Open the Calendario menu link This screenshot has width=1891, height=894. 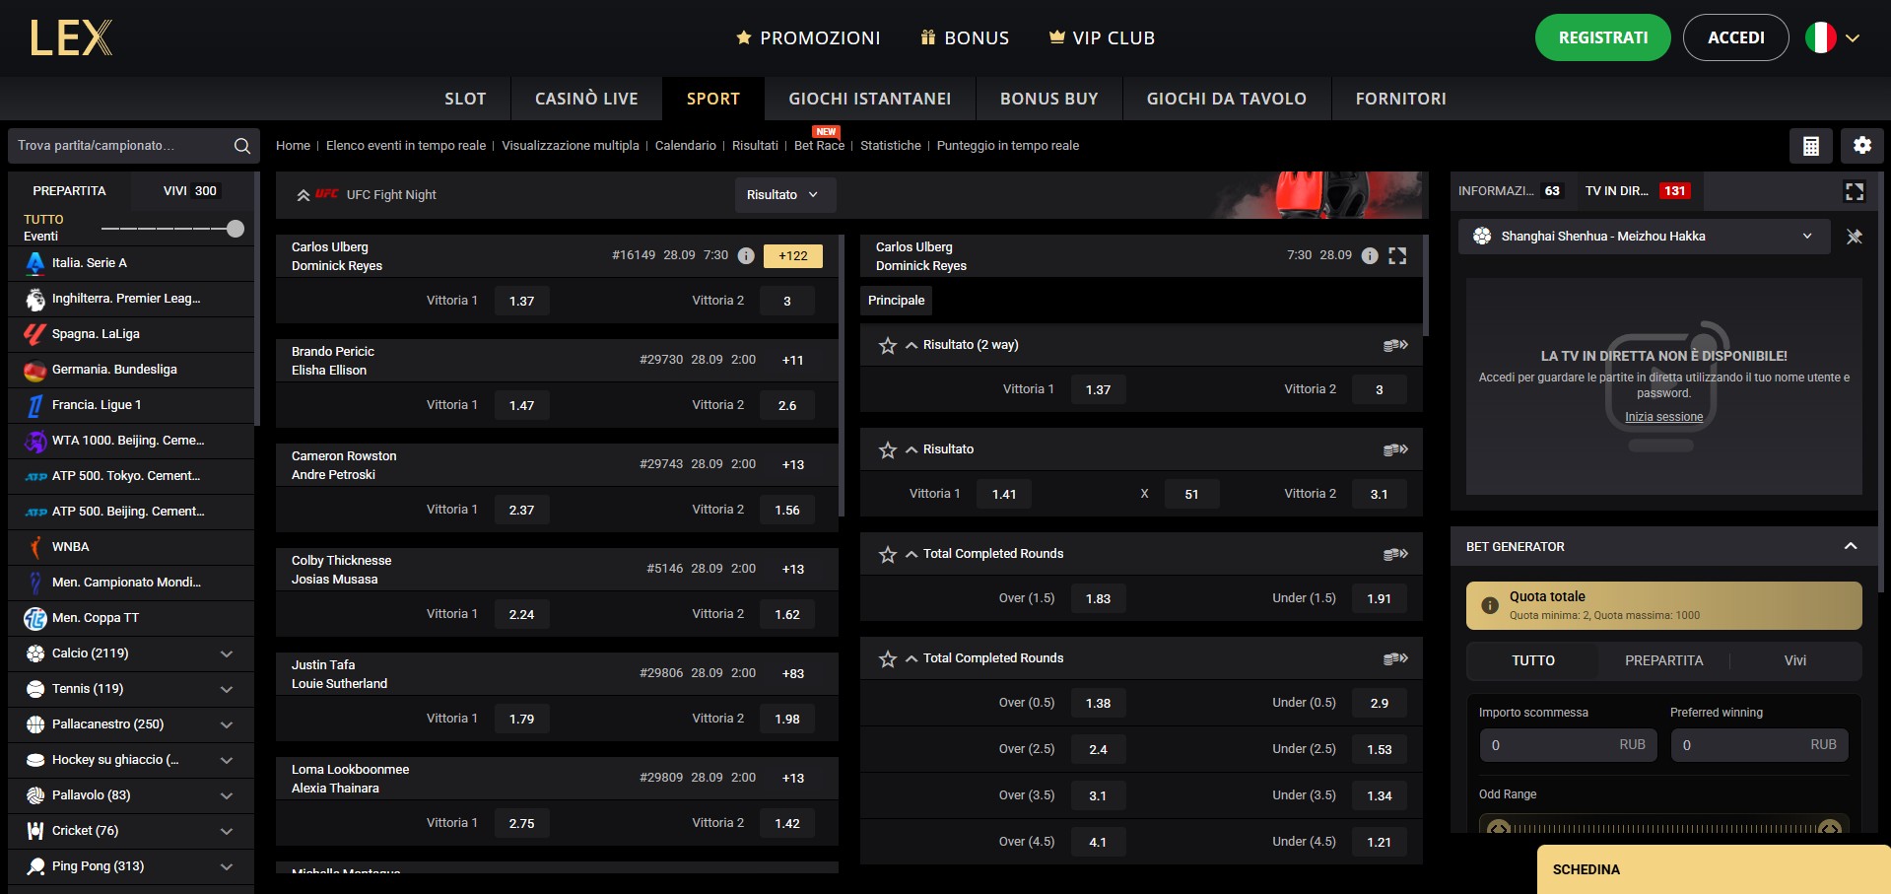[685, 146]
